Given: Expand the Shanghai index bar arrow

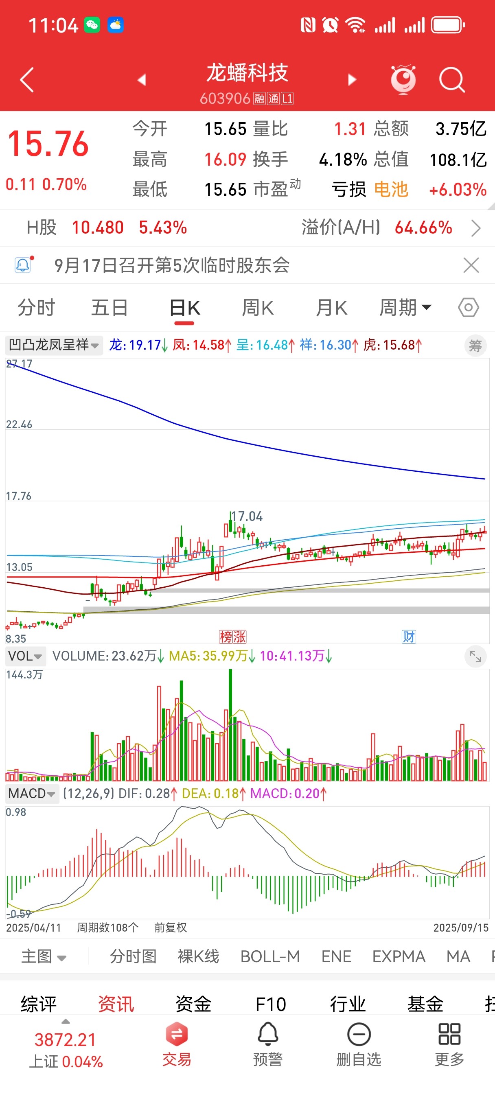Looking at the screenshot, I should coord(66,1022).
